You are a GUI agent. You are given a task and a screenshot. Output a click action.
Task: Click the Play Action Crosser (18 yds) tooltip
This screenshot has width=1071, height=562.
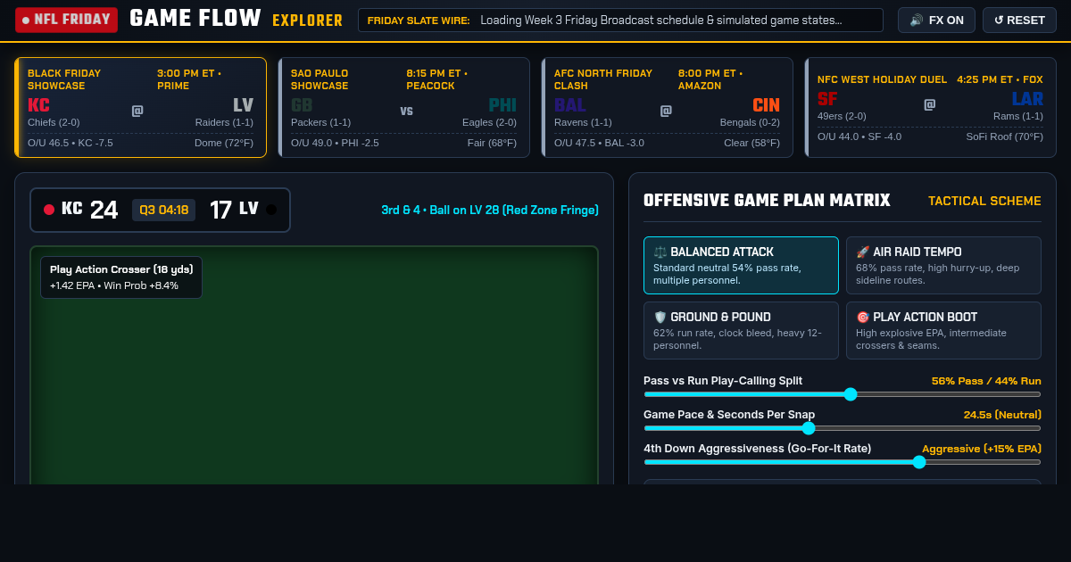coord(121,277)
